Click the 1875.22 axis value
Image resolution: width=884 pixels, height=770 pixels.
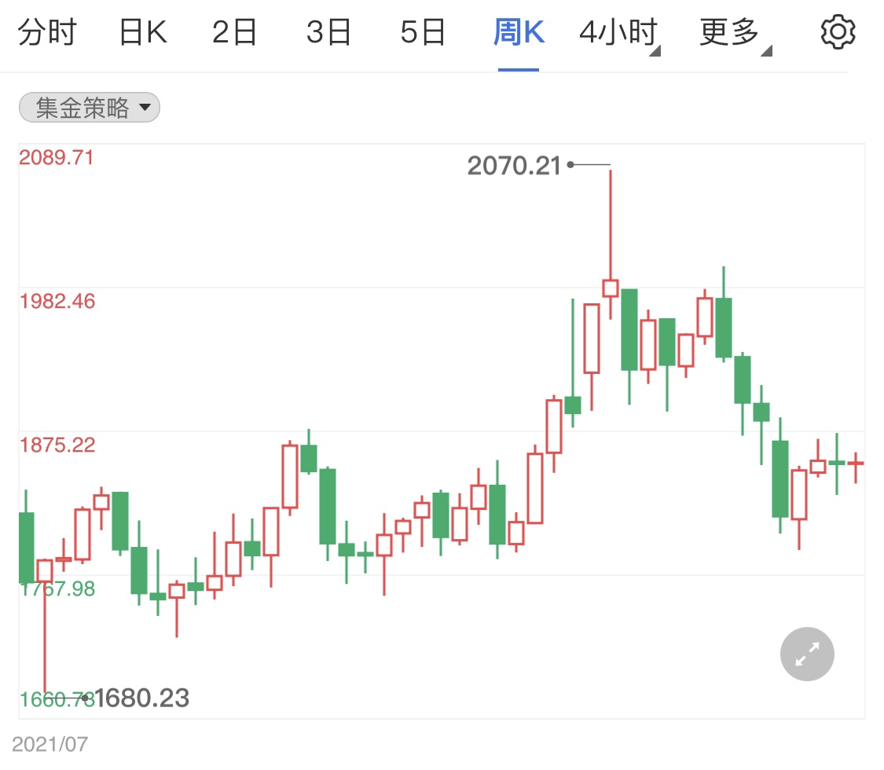57,445
